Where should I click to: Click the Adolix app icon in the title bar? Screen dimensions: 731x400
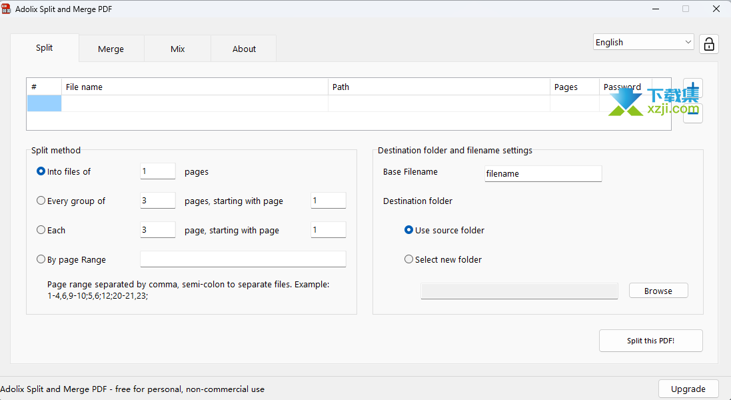(x=7, y=9)
